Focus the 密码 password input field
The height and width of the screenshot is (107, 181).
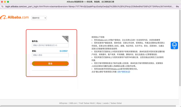click(50, 55)
